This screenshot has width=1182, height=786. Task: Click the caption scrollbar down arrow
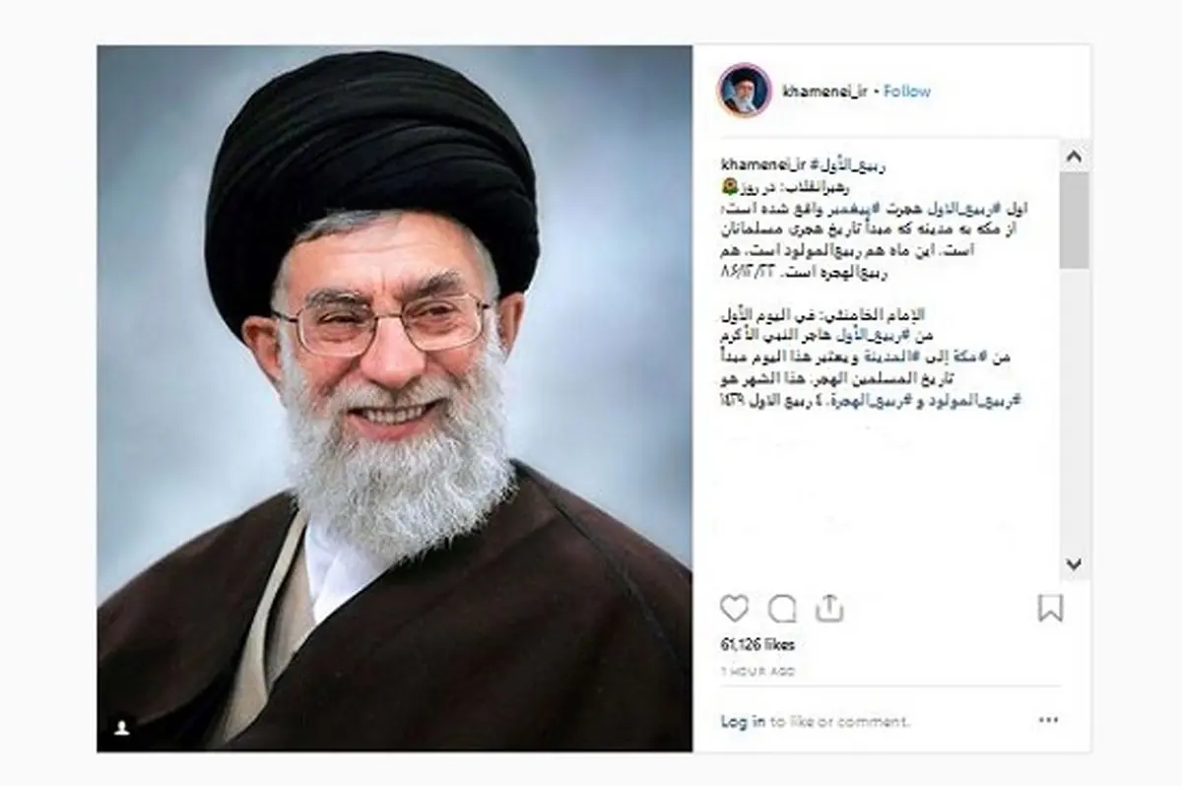1075,564
